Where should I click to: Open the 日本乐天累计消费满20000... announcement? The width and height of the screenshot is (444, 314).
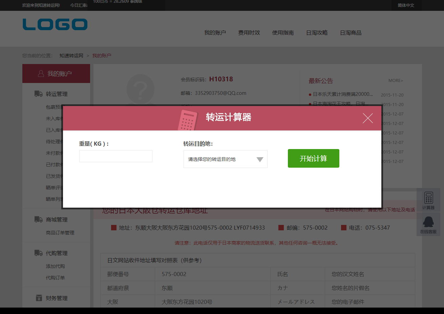343,94
